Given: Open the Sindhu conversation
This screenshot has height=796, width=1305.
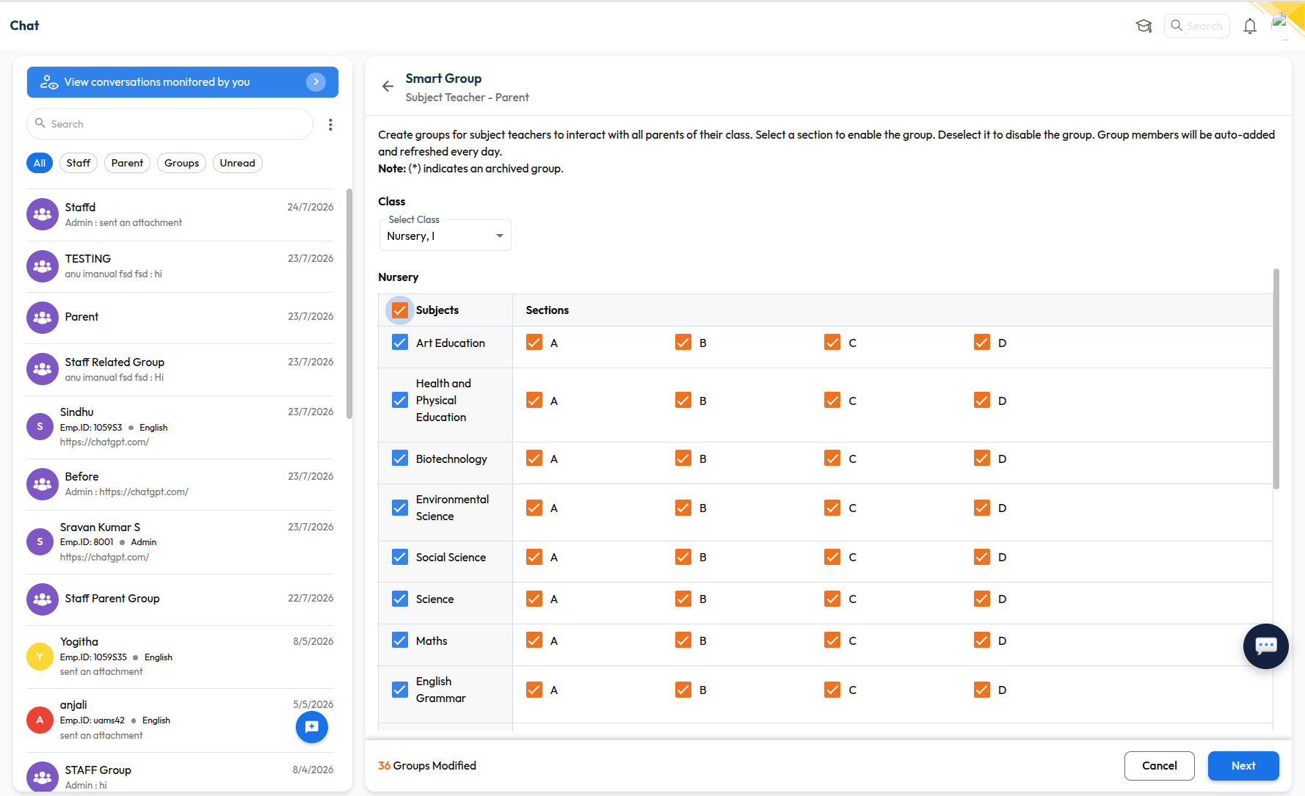Looking at the screenshot, I should (180, 427).
